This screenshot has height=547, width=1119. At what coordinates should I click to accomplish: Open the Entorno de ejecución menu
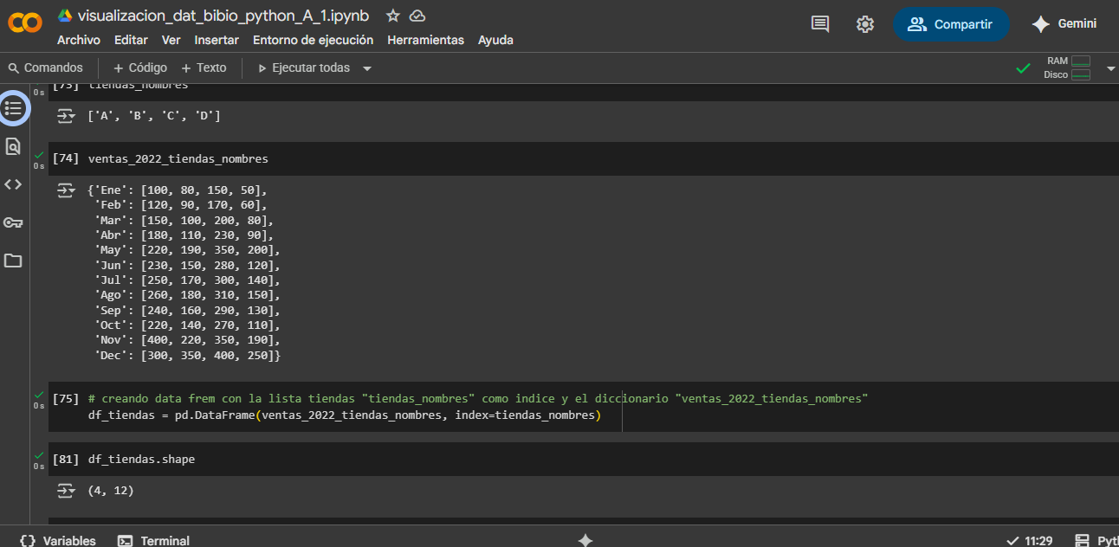[x=314, y=40]
